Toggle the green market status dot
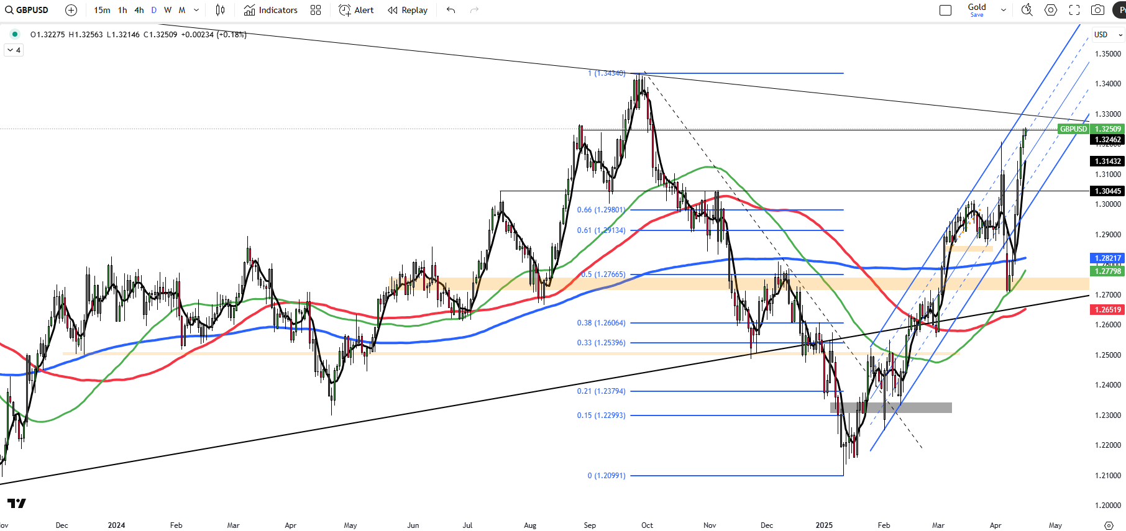The width and height of the screenshot is (1126, 531). coord(15,34)
